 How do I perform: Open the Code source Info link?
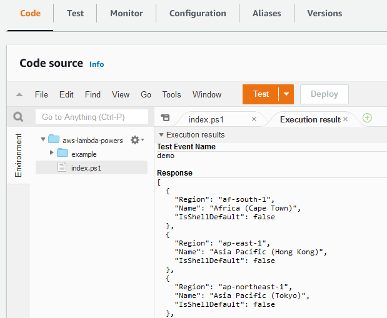coord(96,64)
